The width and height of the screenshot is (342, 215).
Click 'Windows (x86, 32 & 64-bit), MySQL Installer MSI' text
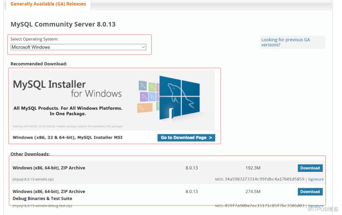tap(68, 137)
